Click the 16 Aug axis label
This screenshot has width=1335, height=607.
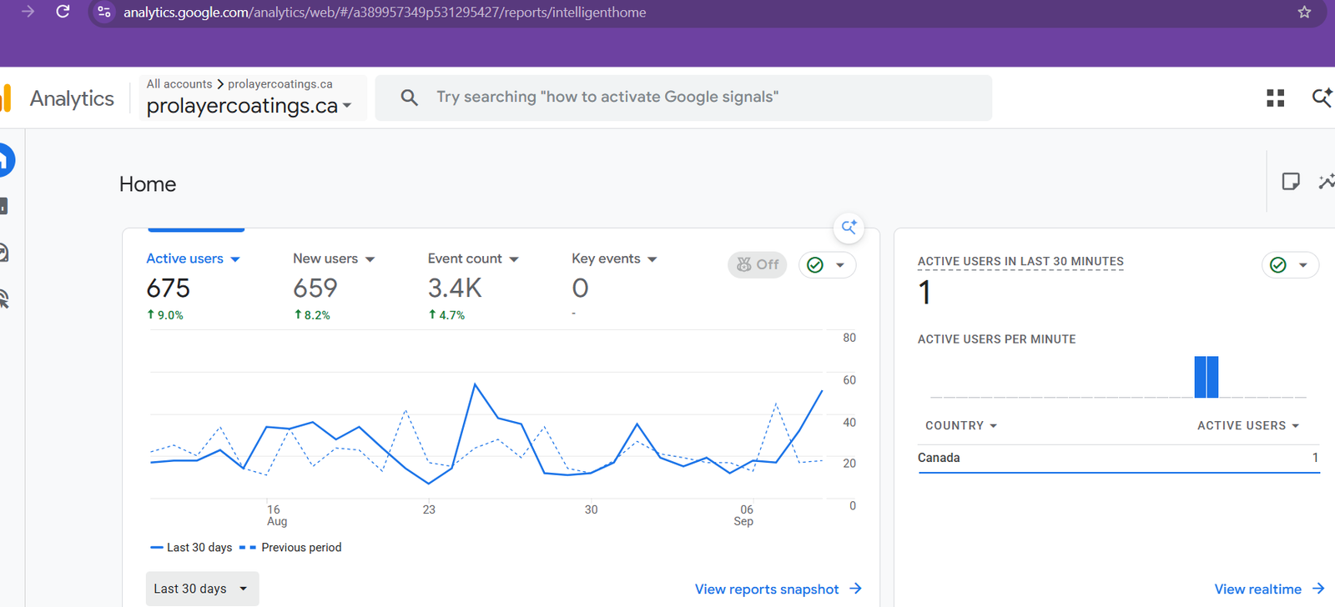pos(276,515)
